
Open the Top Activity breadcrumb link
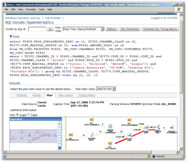click(x=53, y=18)
